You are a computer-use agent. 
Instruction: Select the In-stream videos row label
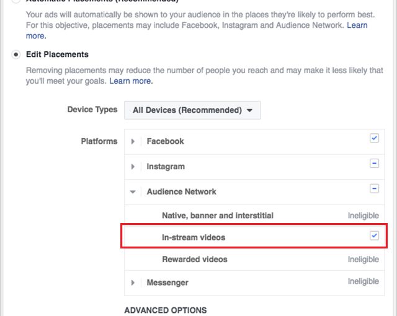pyautogui.click(x=194, y=237)
